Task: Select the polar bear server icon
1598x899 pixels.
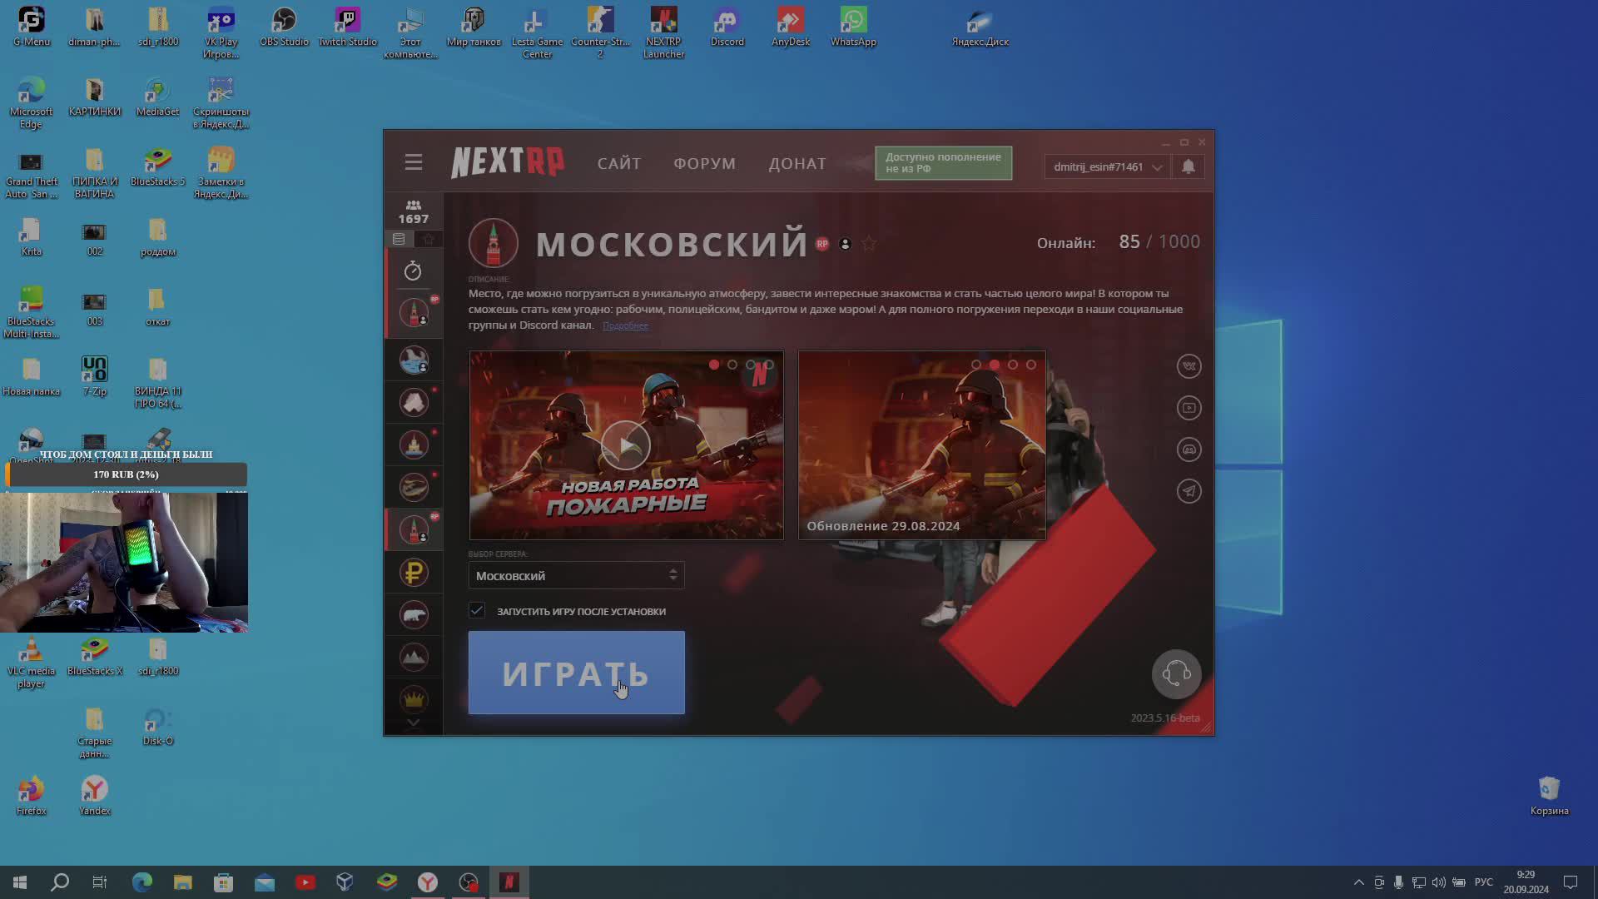Action: (414, 615)
